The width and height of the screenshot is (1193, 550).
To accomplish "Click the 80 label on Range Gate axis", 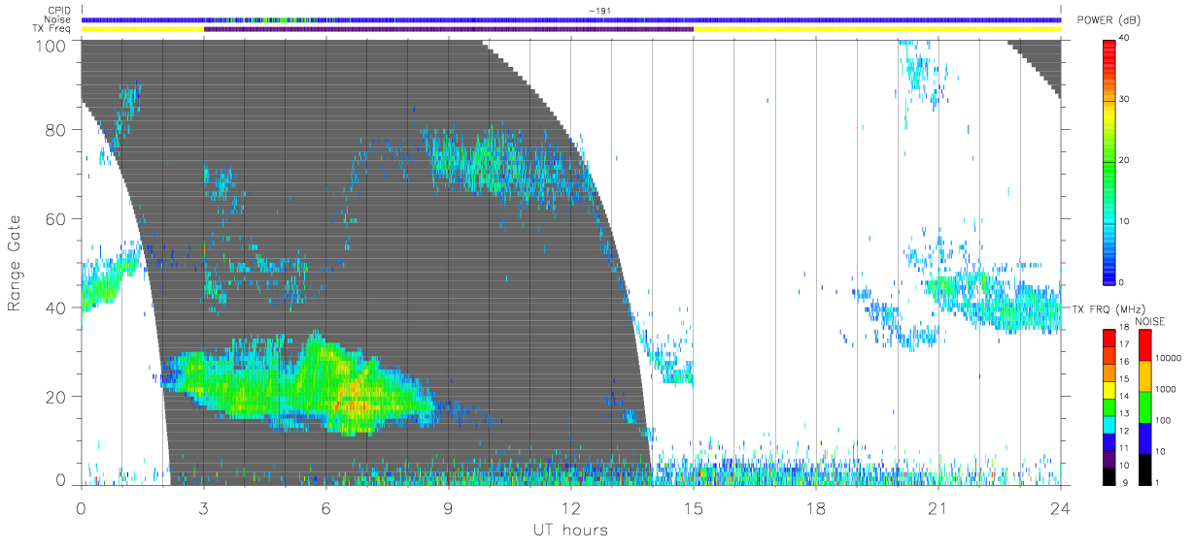I will [54, 130].
